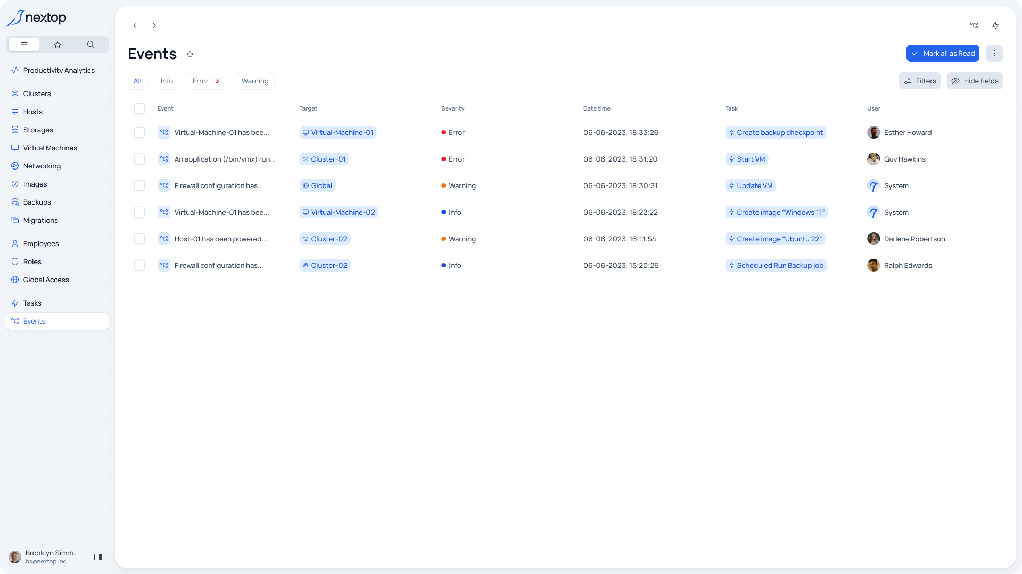The width and height of the screenshot is (1022, 574).
Task: Click Scheduled Run Backup job task
Action: pos(776,265)
